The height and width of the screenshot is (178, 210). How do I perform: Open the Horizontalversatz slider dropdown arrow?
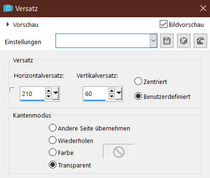[55, 94]
